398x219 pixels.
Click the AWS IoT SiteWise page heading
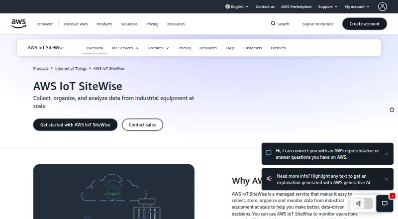(x=78, y=86)
